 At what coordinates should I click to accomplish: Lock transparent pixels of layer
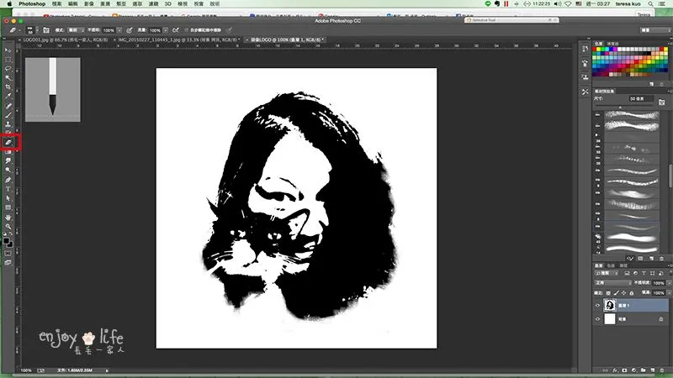(x=608, y=293)
